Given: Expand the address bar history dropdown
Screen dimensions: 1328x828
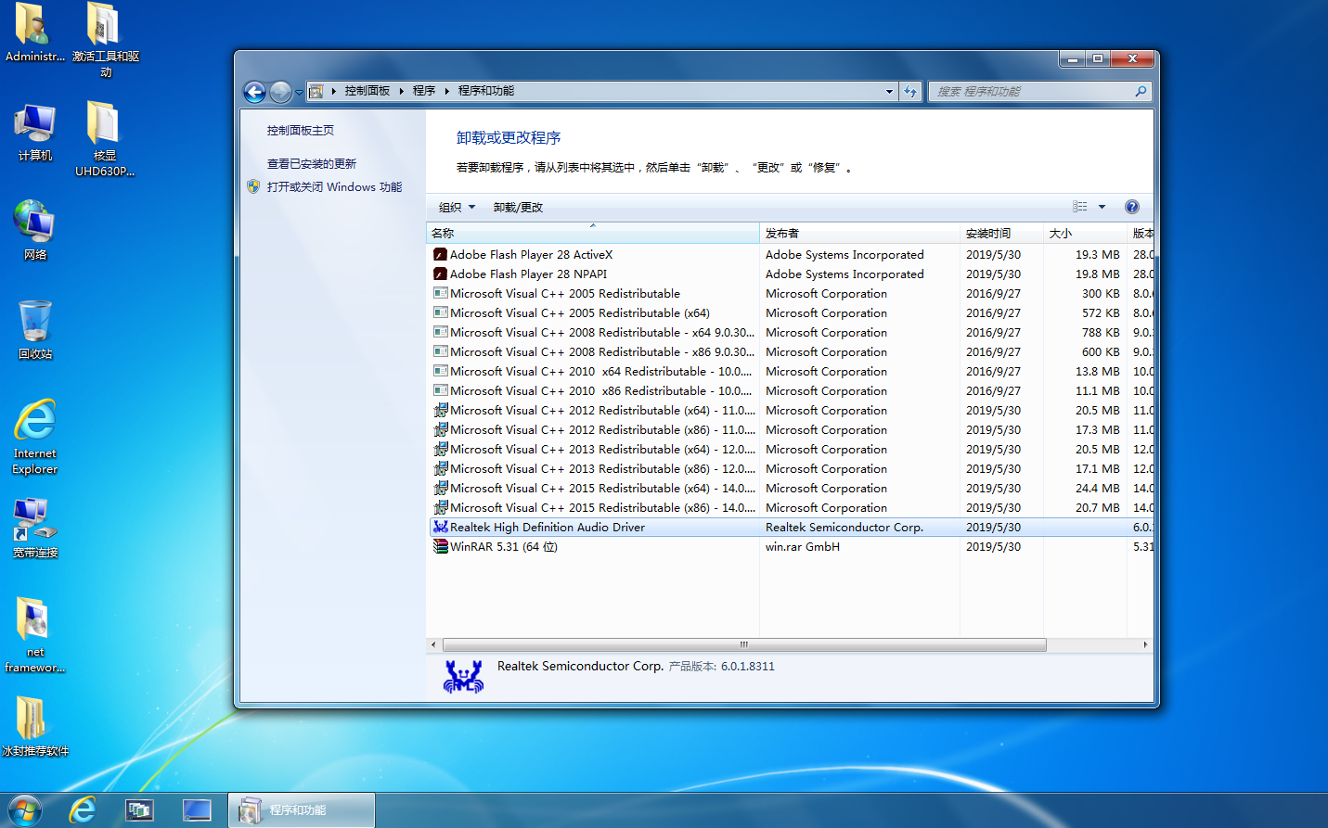Looking at the screenshot, I should [889, 91].
